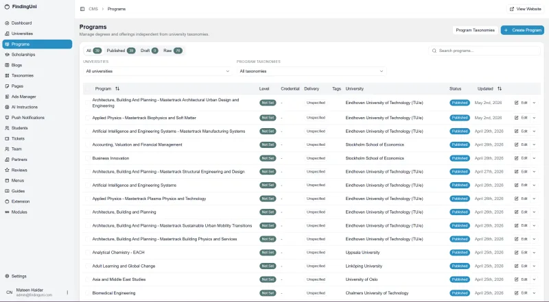Click the View Website button
The image size is (549, 302).
(525, 9)
